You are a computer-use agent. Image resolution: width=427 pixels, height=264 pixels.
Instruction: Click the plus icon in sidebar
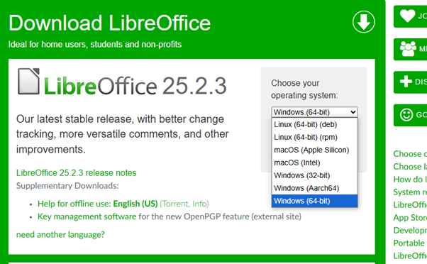tap(406, 82)
